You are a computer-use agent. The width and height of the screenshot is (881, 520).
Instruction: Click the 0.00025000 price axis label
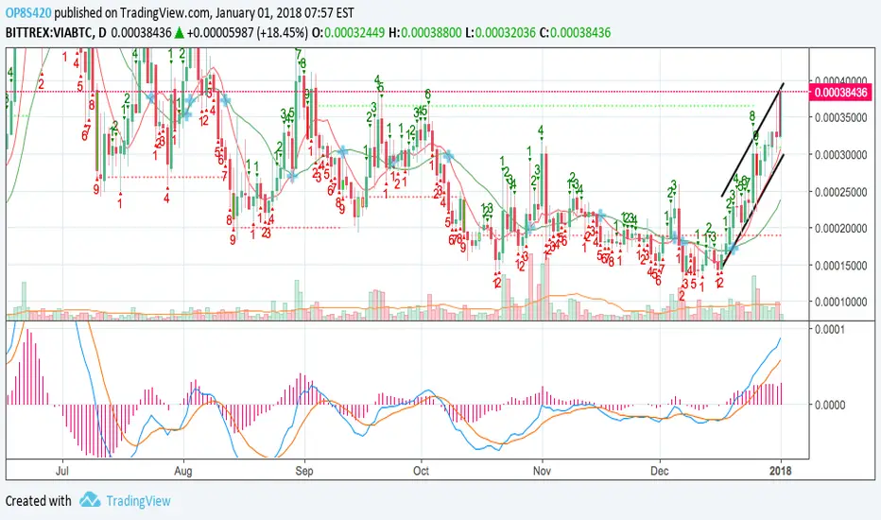click(841, 192)
